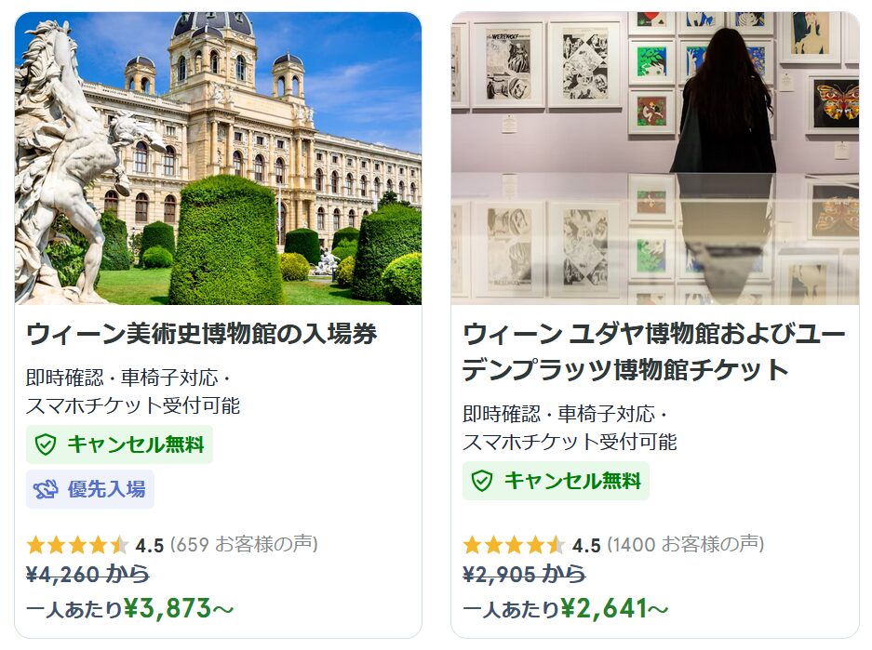
Task: Select the right card's キャンセル無料 badge
Action: click(557, 481)
